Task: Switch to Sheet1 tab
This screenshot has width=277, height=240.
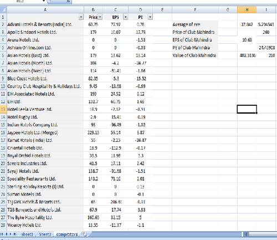Action: coord(27,234)
